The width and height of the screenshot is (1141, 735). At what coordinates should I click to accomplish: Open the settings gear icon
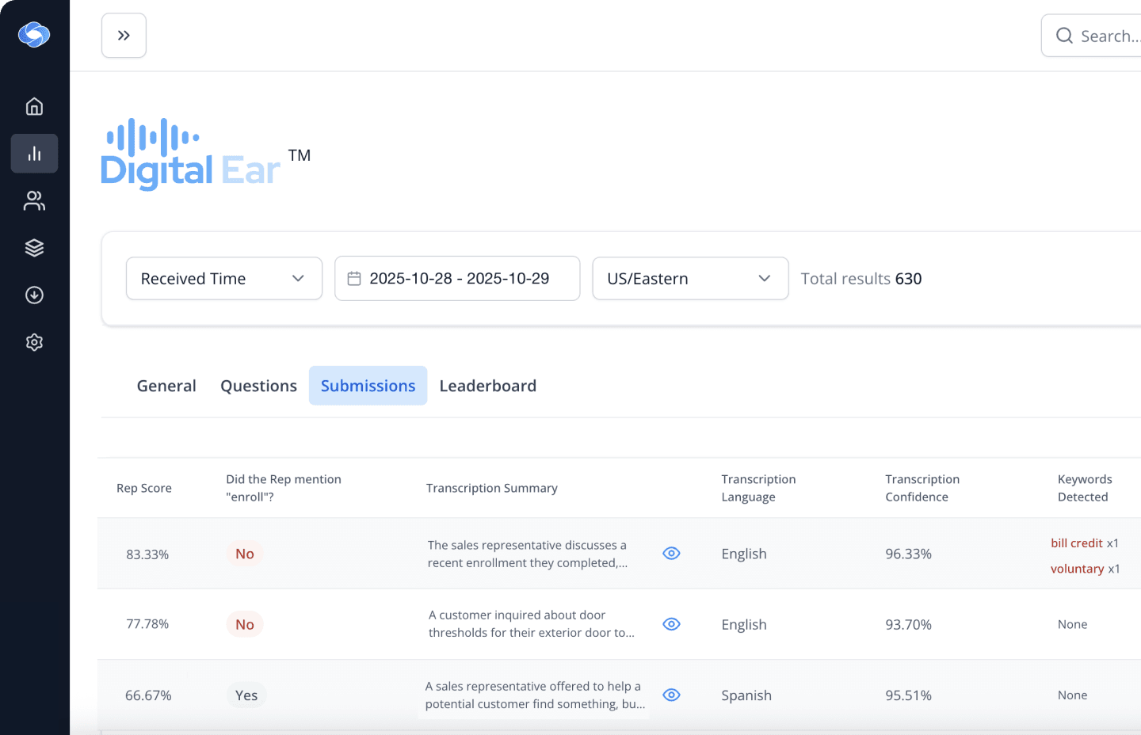tap(34, 342)
